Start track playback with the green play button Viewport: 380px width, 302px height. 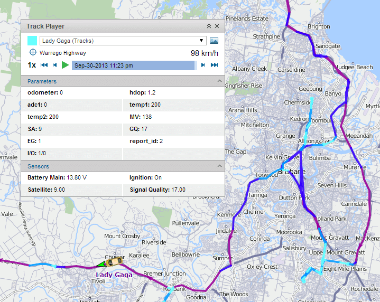65,65
